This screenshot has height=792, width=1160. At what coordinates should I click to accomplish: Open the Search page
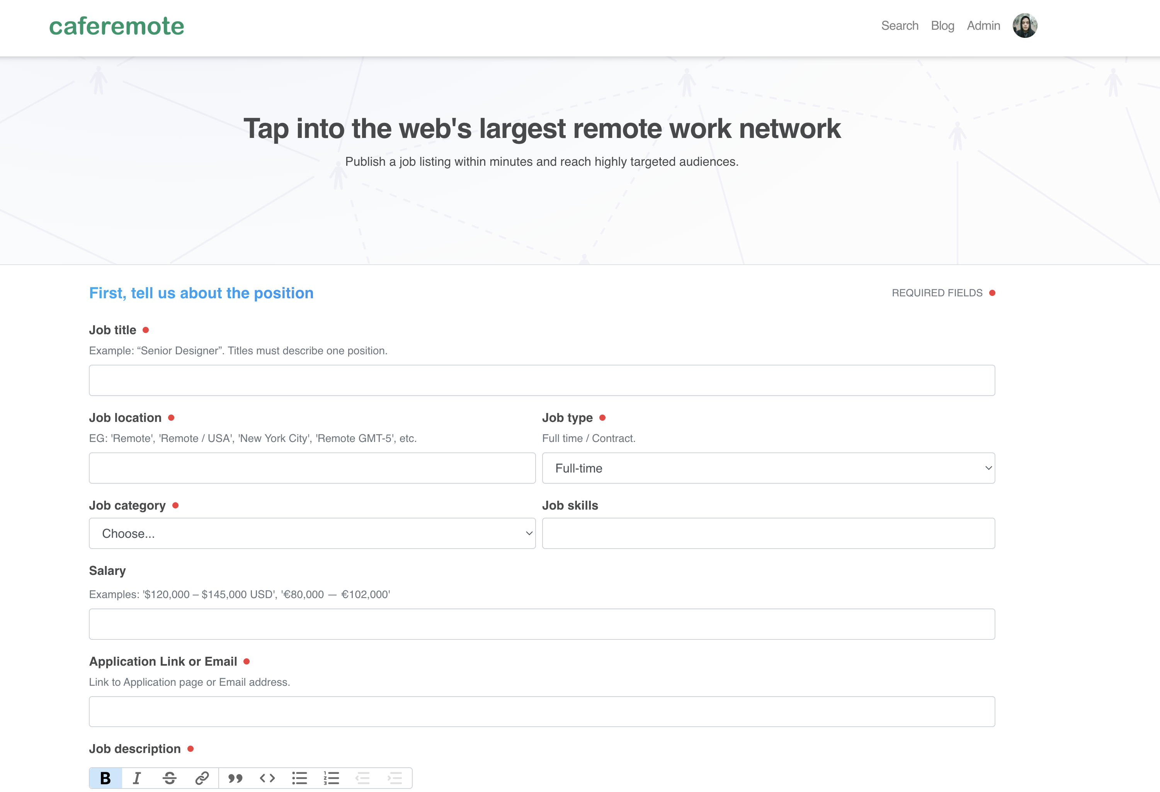(x=900, y=25)
